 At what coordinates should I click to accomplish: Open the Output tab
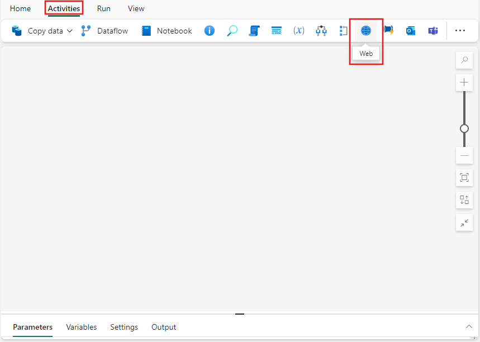pyautogui.click(x=163, y=327)
